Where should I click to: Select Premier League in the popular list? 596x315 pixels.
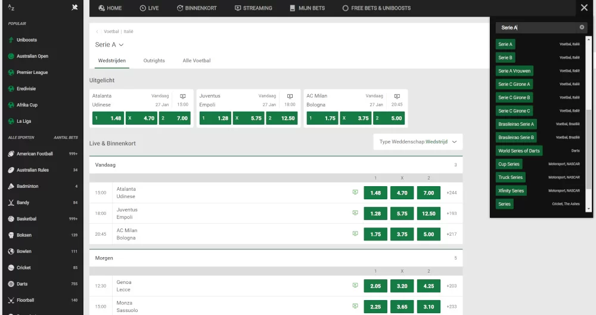pos(32,72)
